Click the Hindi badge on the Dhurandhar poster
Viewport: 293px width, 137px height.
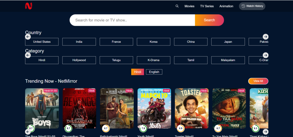[92, 91]
